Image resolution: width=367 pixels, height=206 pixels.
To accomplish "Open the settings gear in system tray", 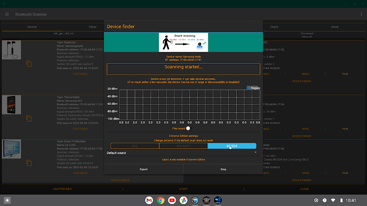I will [316, 200].
